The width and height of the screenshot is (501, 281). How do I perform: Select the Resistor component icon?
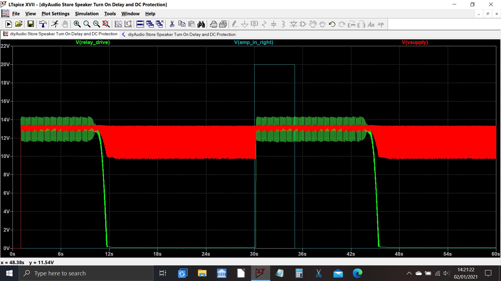[x=264, y=24]
